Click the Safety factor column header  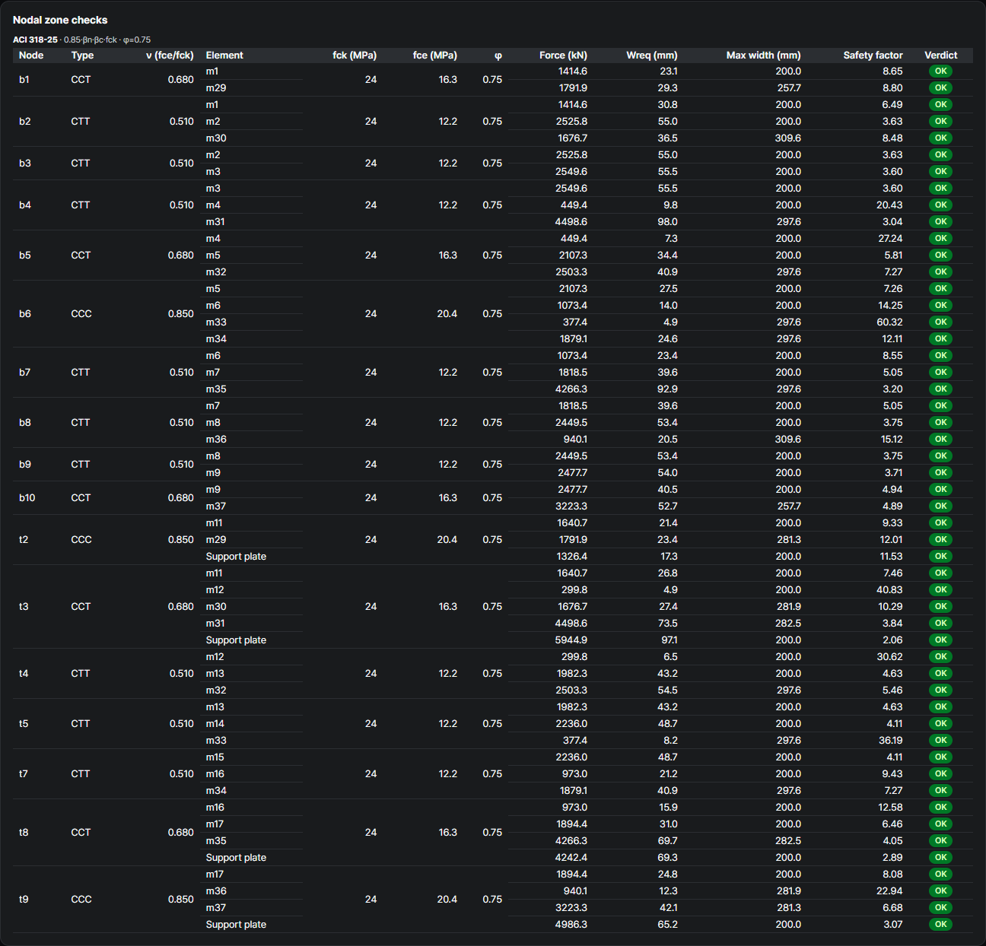(873, 56)
